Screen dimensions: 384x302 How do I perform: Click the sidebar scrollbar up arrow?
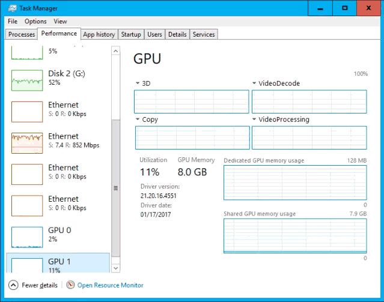pyautogui.click(x=116, y=51)
